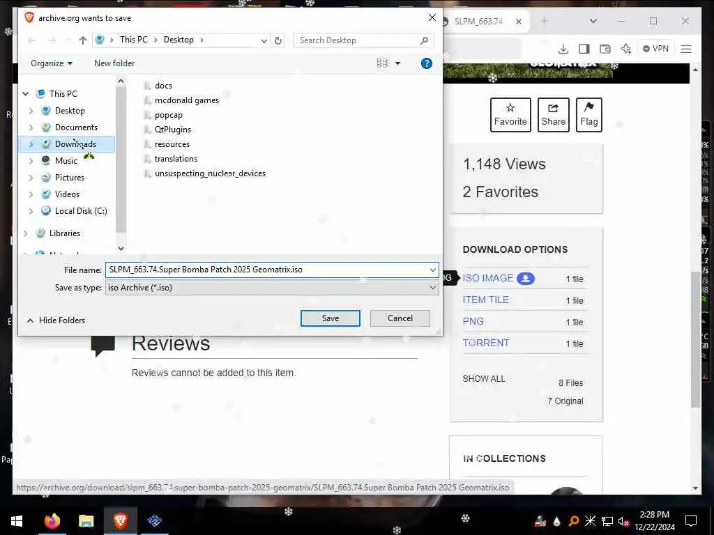Click New folder in the dialog toolbar
Screen dimensions: 714x535
tap(114, 63)
